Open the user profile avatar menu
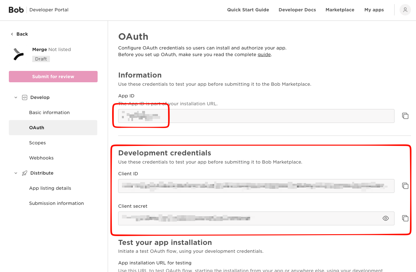The height and width of the screenshot is (272, 416). [x=405, y=10]
